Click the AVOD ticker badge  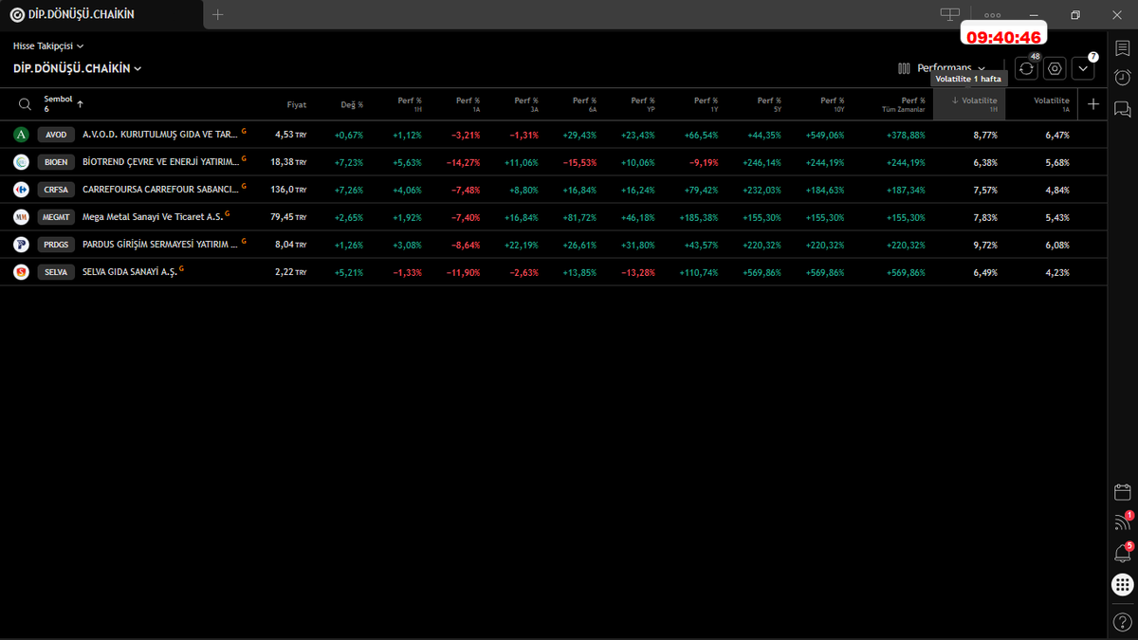point(56,135)
